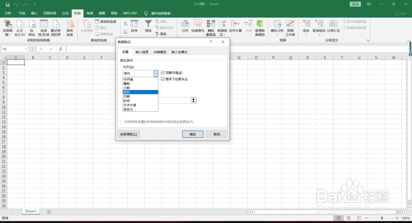Choose Text length (文本长度) from list

[140, 105]
